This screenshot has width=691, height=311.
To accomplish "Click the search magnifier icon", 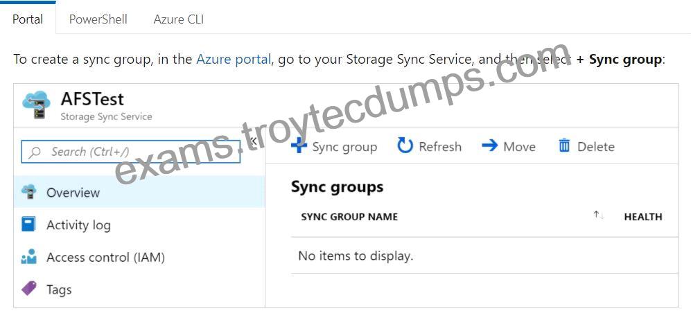I will point(35,152).
